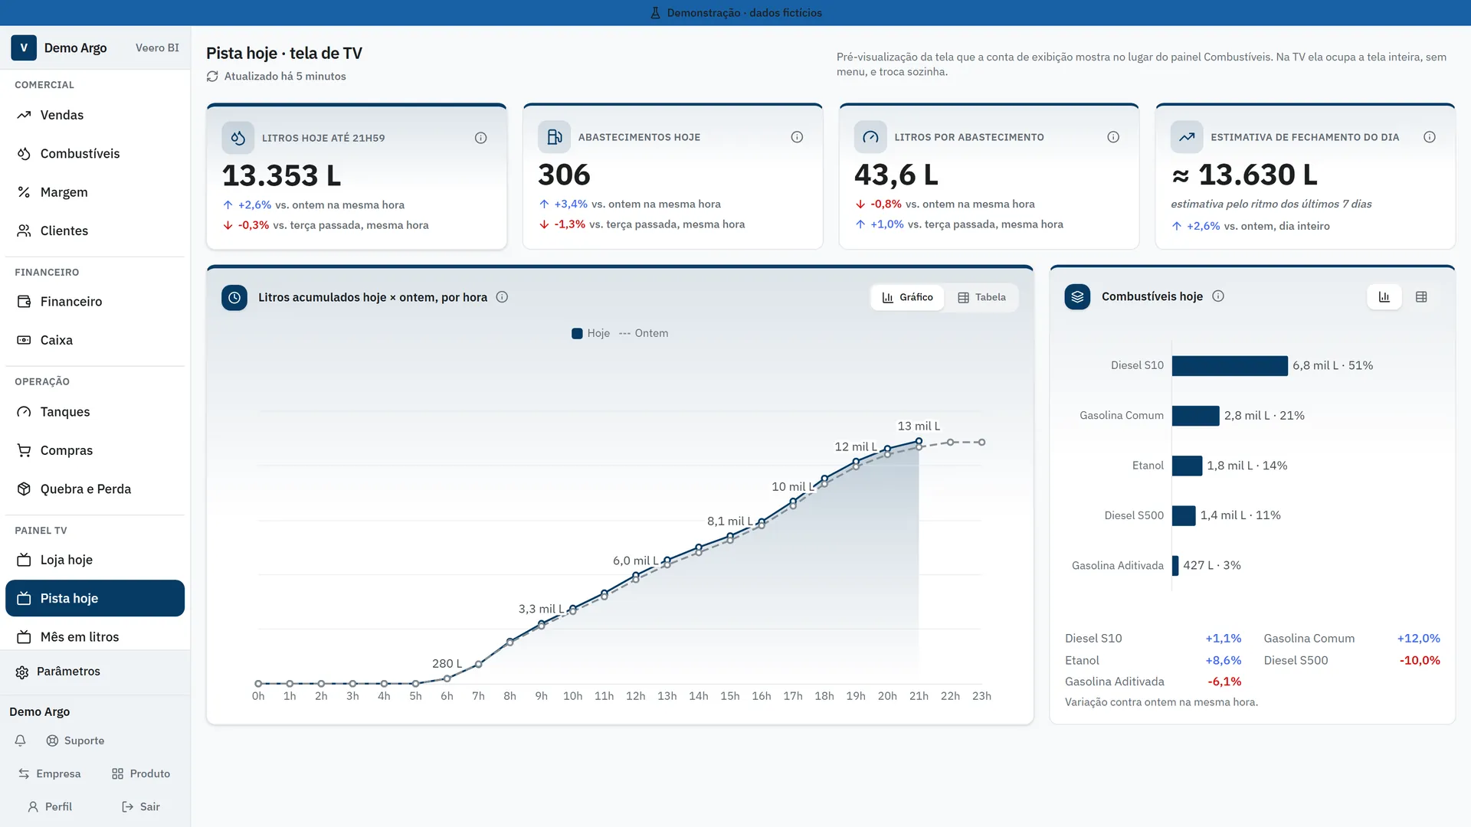The width and height of the screenshot is (1471, 827).
Task: Open Mês em litros panel
Action: [95, 637]
